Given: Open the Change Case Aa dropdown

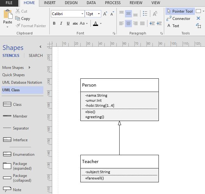Looking at the screenshot, I should [x=84, y=23].
